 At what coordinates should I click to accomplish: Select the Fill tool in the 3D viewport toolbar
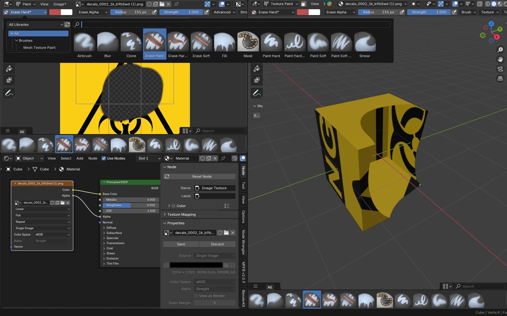tap(257, 68)
